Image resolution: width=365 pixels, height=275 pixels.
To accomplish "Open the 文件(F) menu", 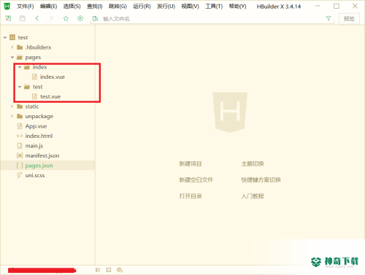I will 25,7.
